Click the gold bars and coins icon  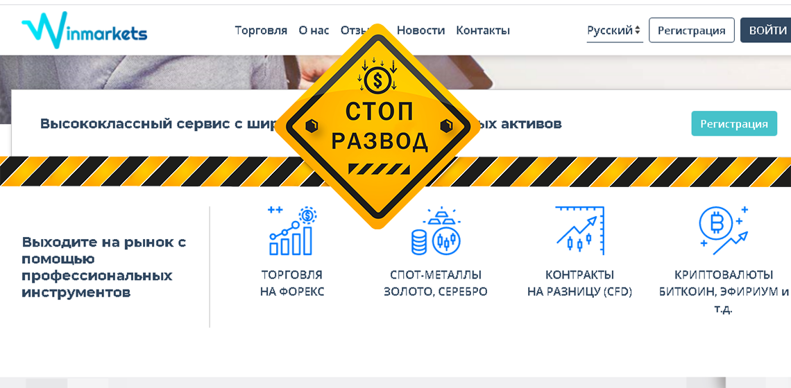coord(436,231)
